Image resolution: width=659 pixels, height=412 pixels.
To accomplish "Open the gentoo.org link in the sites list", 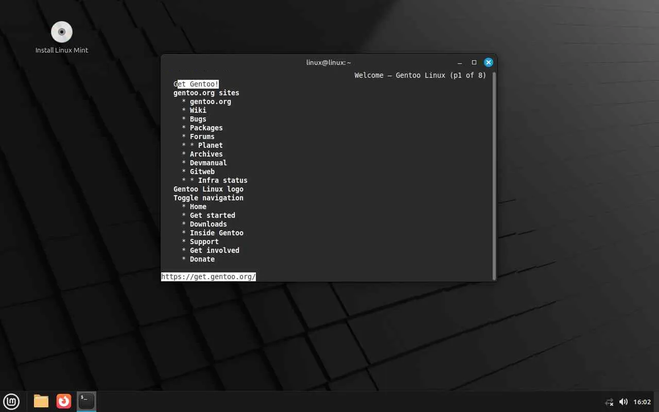I will coord(211,101).
